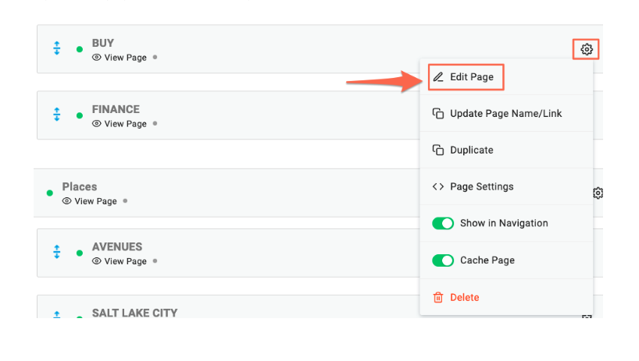
Task: Click the code brackets icon beside Page Settings
Action: pos(438,186)
